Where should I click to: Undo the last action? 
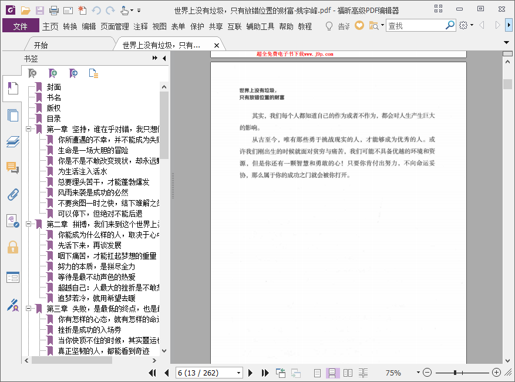96,11
